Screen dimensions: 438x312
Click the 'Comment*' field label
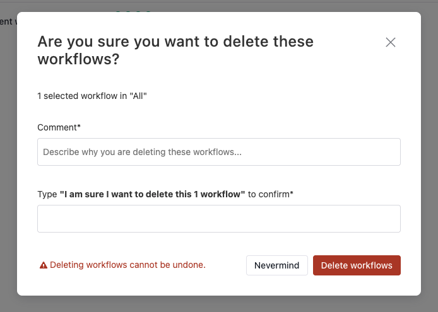tap(59, 127)
